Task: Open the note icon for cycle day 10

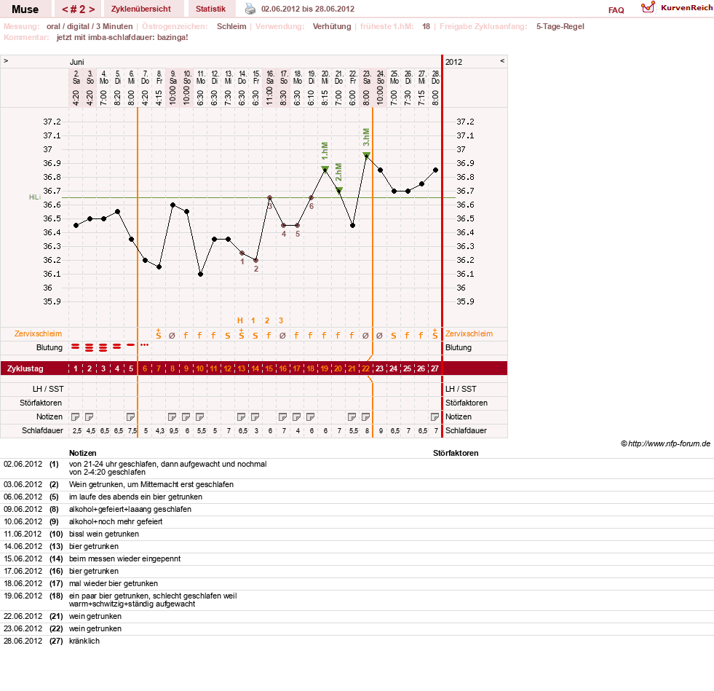Action: point(199,416)
